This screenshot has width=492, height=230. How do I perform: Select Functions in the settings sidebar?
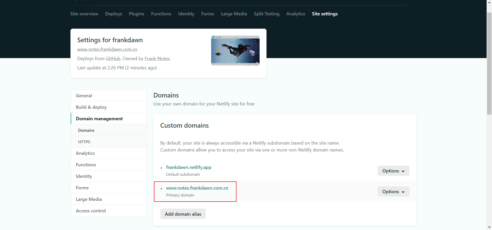click(109, 165)
